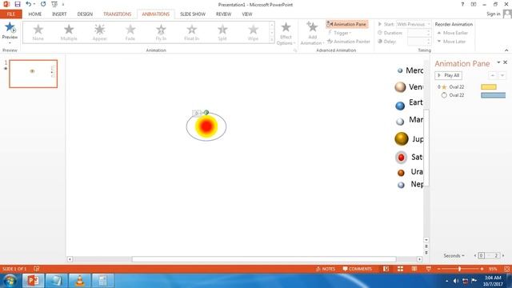Open Effect Options
The height and width of the screenshot is (288, 512).
pyautogui.click(x=286, y=34)
